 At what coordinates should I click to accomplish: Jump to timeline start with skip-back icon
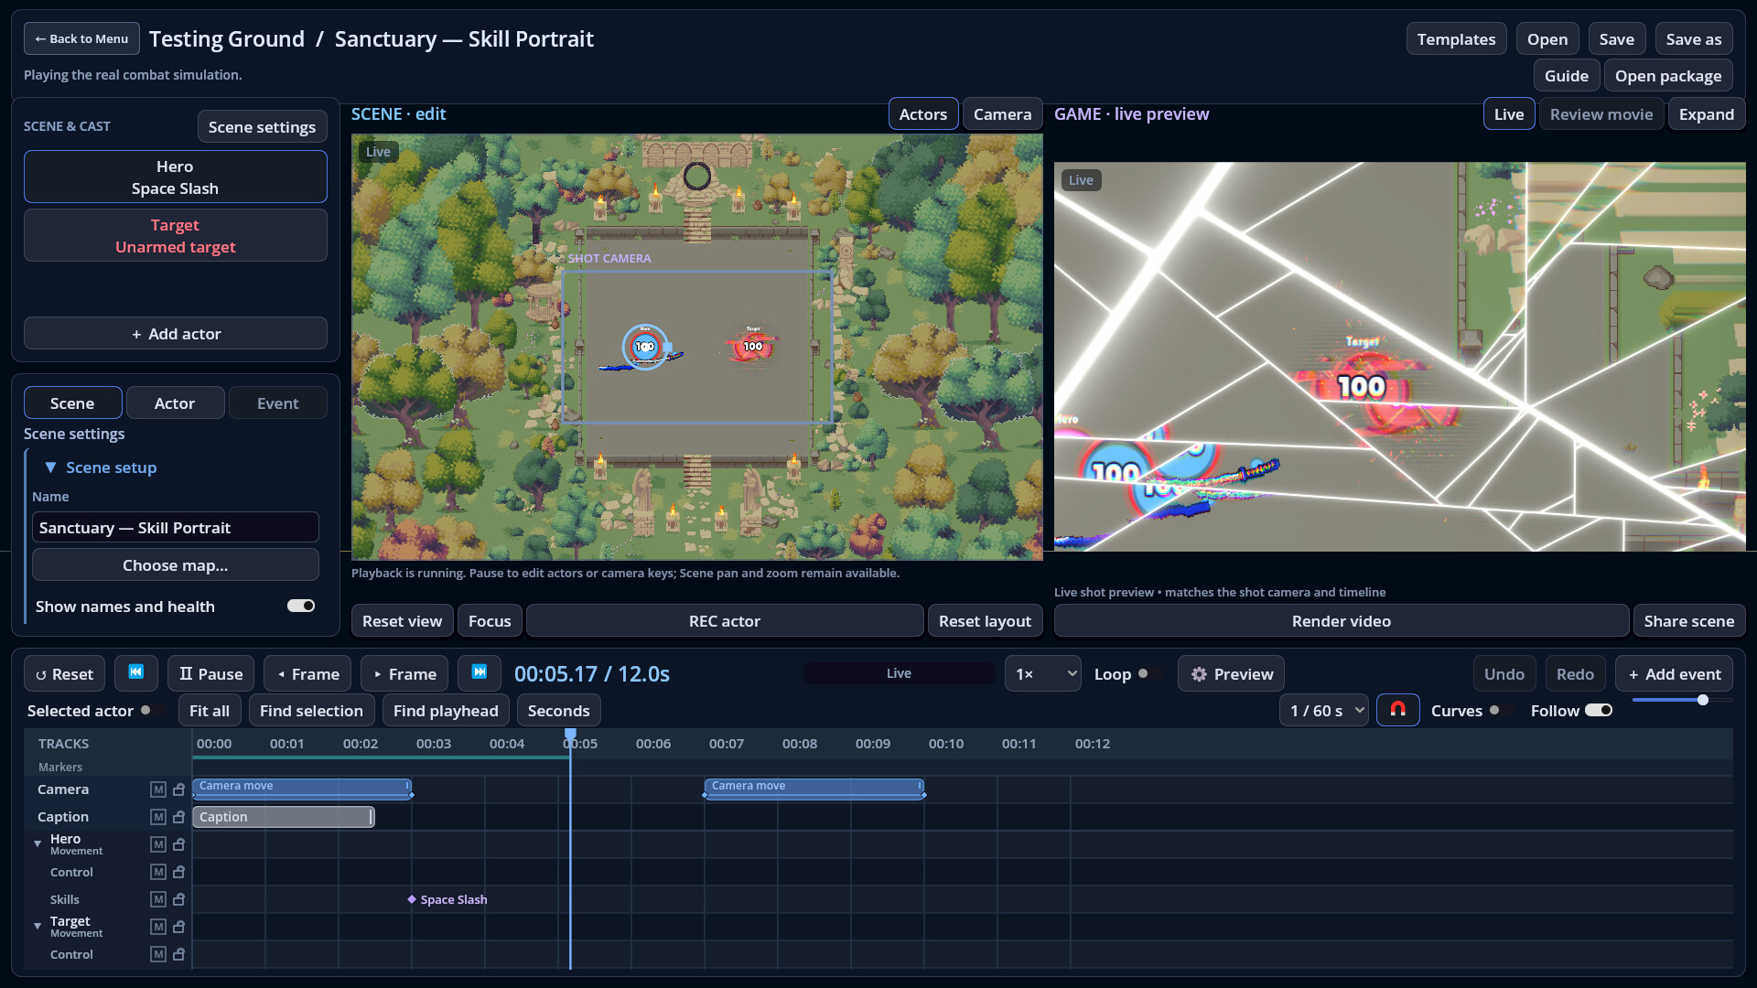[x=135, y=673]
